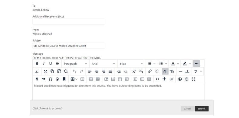The height and width of the screenshot is (118, 239).
Task: Click the Additional Recipients (bcc) field
Action: click(x=69, y=22)
